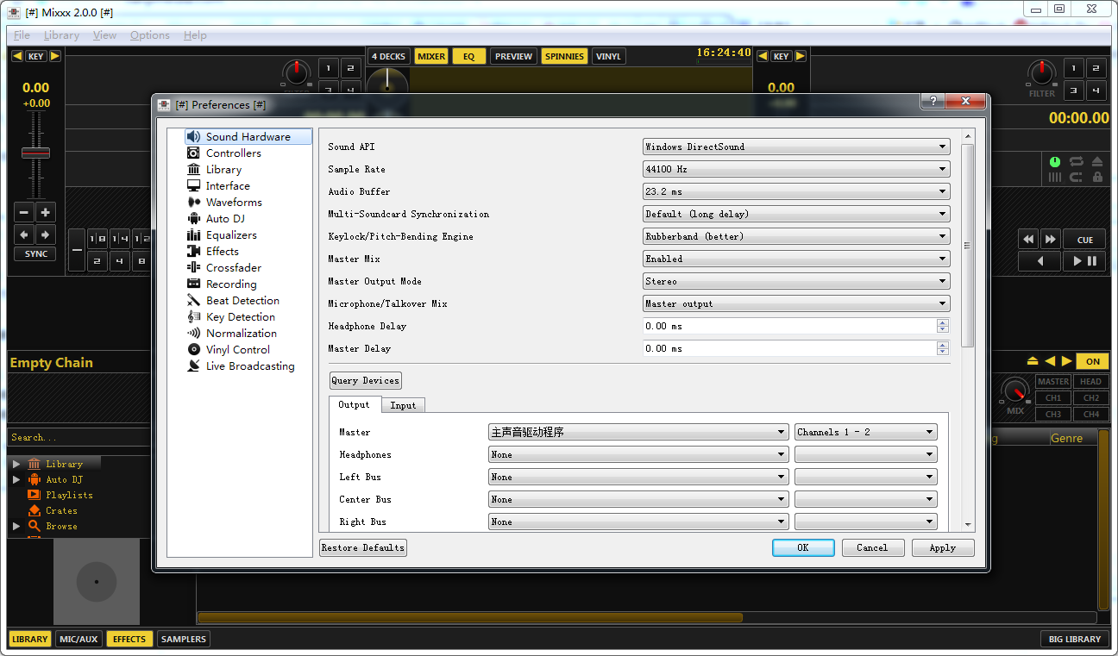Open the Controllers preferences page
Image resolution: width=1118 pixels, height=656 pixels.
click(x=233, y=153)
